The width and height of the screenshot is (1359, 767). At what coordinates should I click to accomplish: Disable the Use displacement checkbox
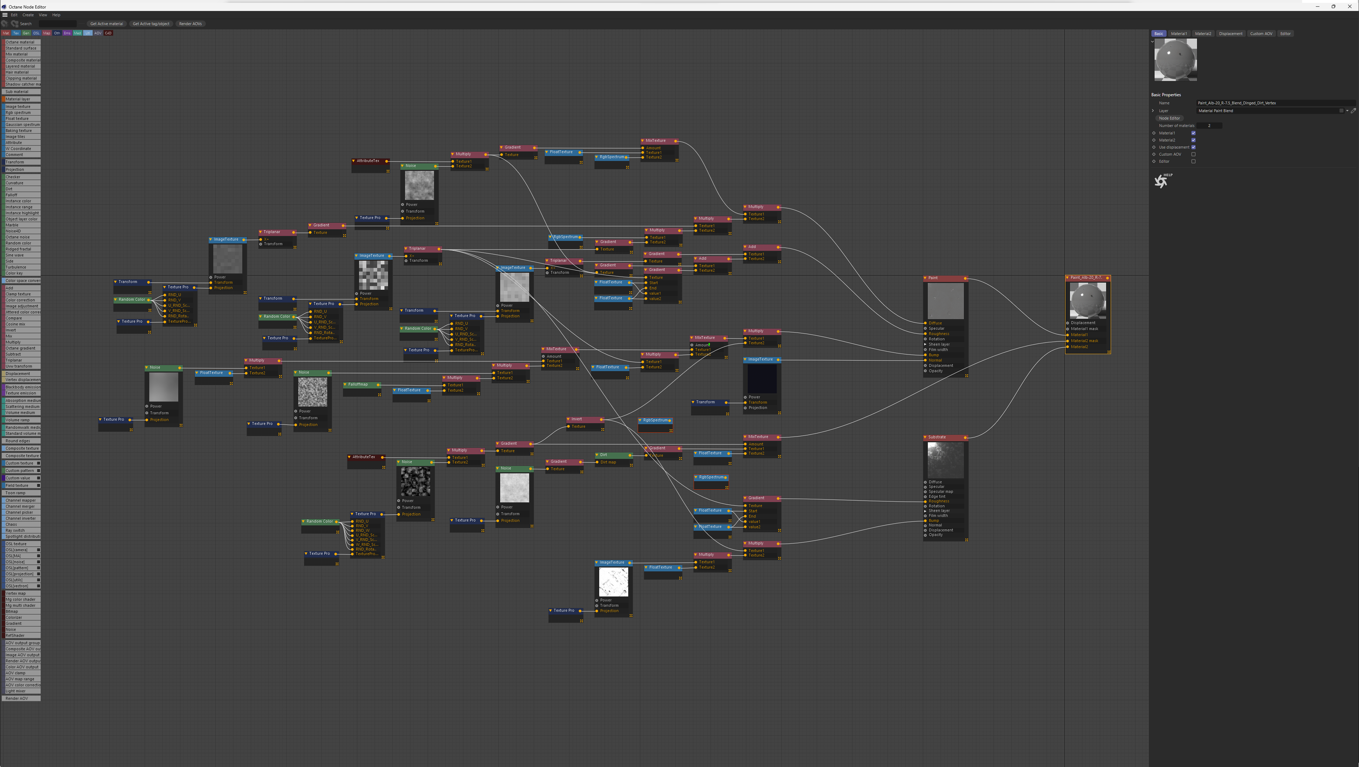click(x=1193, y=147)
